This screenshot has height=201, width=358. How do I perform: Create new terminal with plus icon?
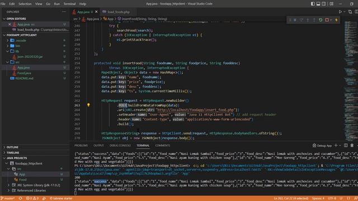[x=336, y=145]
